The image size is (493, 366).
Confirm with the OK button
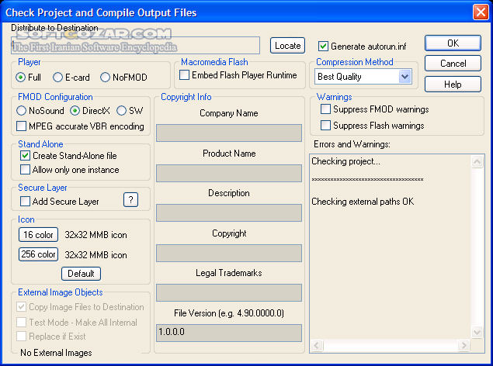453,43
